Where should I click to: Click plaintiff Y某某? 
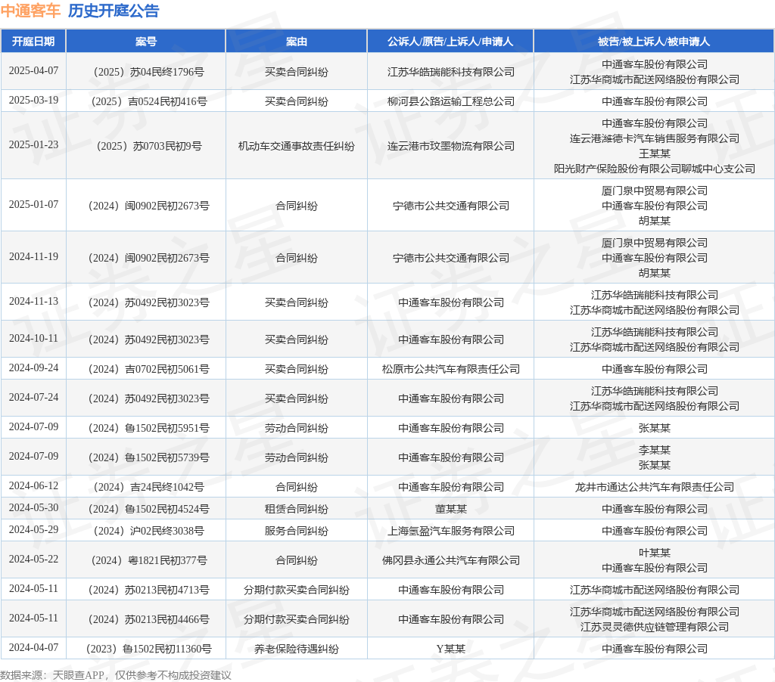pos(450,649)
